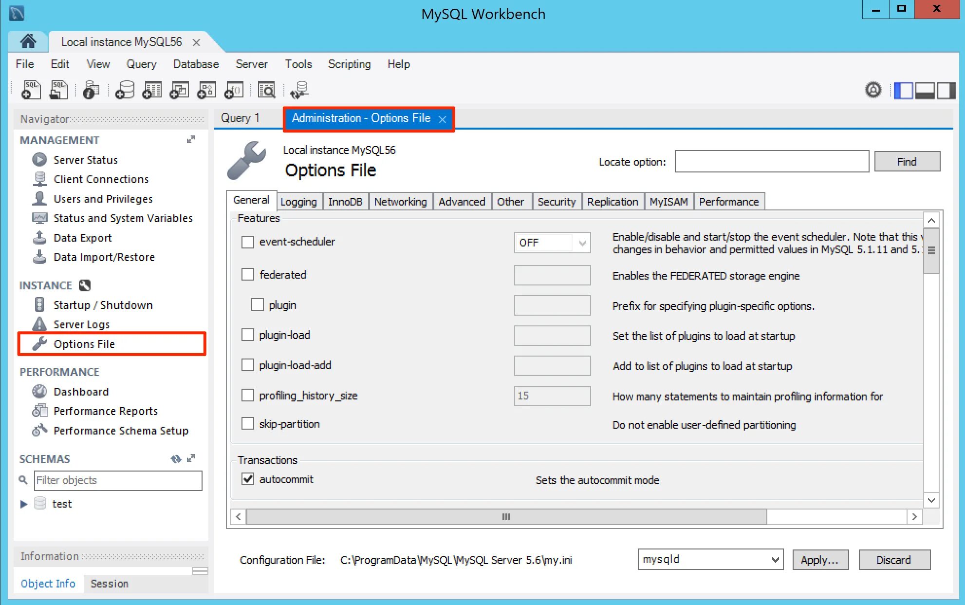Enable the event-scheduler checkbox
The width and height of the screenshot is (965, 605).
pyautogui.click(x=248, y=242)
